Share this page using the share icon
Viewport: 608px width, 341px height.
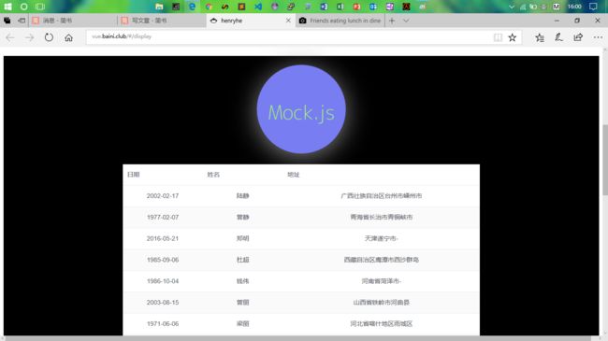[x=578, y=37]
